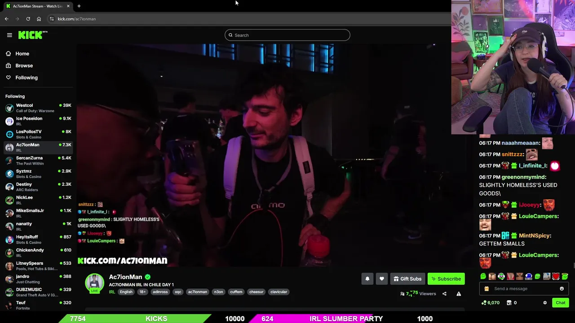Viewport: 575px width, 323px height.
Task: Open Westcol channel in Following list
Action: coord(38,108)
